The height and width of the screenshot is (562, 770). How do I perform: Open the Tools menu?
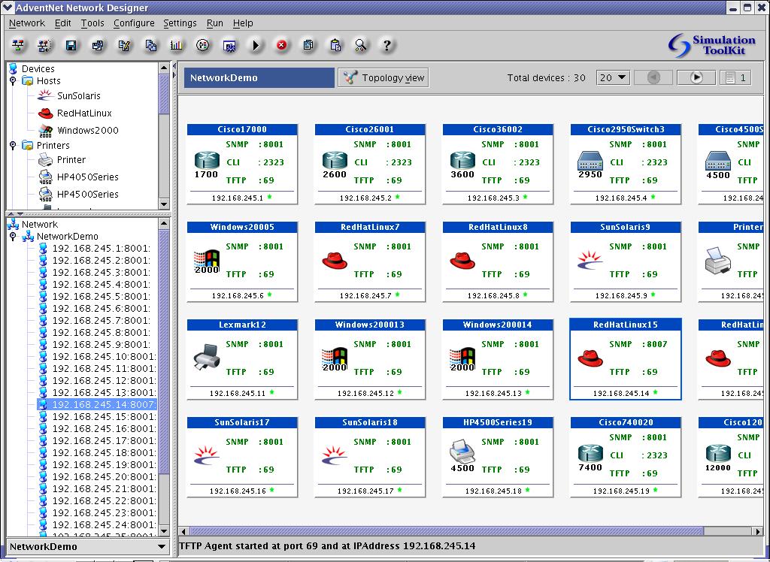(x=92, y=23)
